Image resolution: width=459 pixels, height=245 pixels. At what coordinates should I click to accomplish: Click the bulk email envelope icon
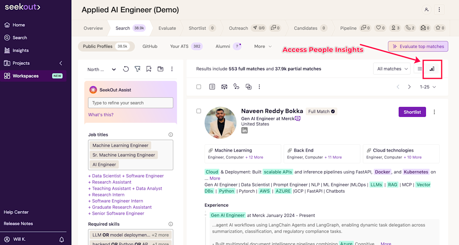click(x=224, y=87)
